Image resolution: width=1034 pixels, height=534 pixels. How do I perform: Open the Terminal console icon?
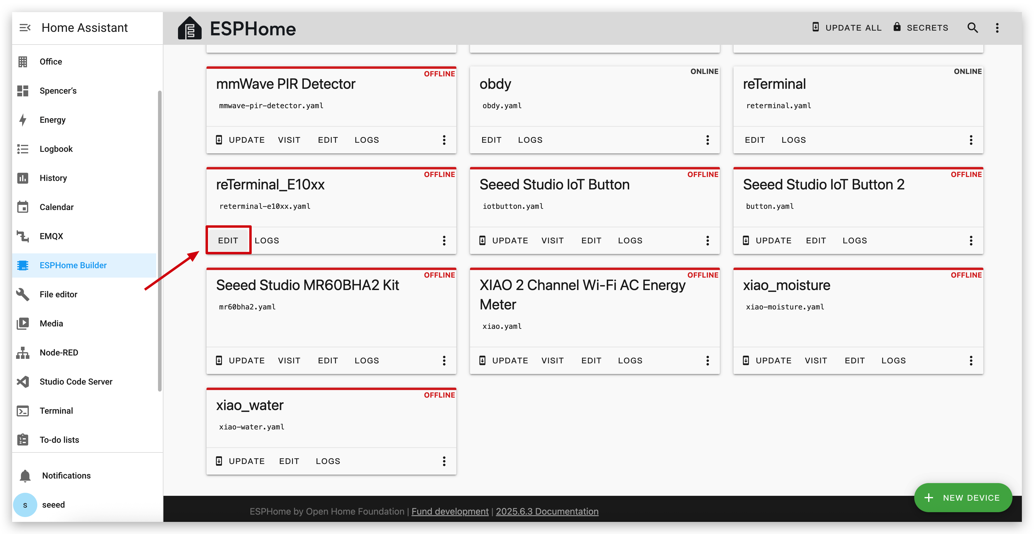[x=23, y=410]
